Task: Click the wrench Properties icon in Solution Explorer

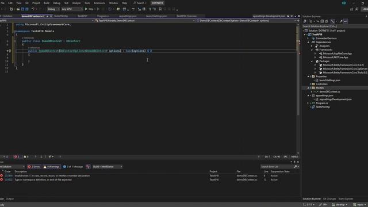Action: [x=341, y=21]
